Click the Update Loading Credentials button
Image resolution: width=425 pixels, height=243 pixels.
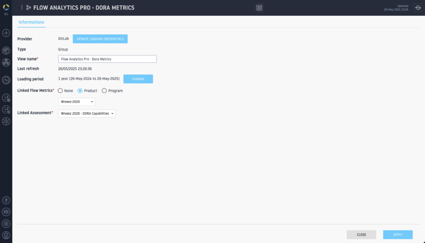(100, 39)
